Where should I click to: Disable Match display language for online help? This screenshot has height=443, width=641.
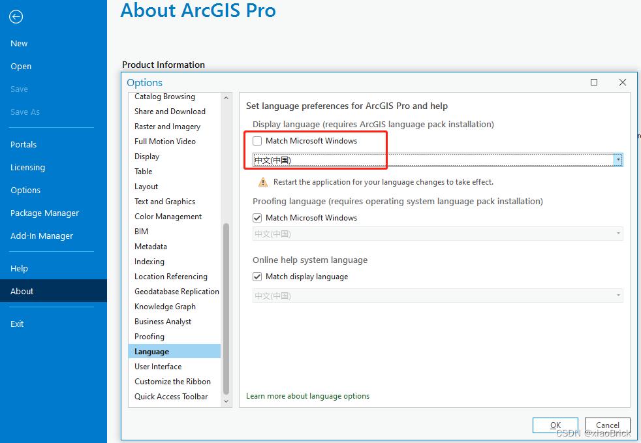pos(257,277)
